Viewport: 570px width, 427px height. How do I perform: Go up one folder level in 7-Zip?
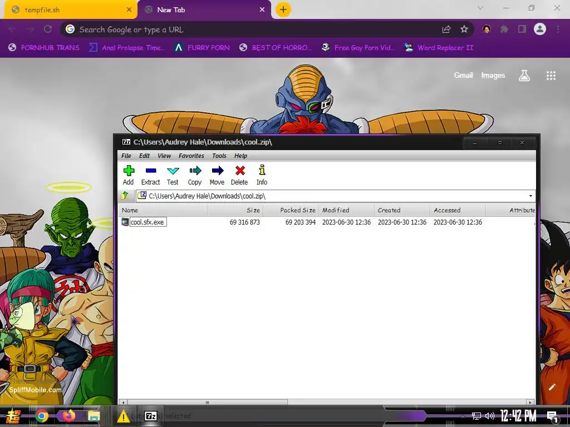[125, 196]
